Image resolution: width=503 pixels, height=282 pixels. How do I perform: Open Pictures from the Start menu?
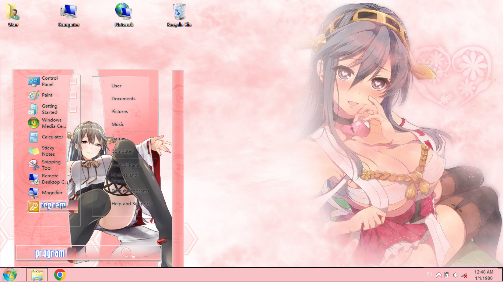(120, 112)
